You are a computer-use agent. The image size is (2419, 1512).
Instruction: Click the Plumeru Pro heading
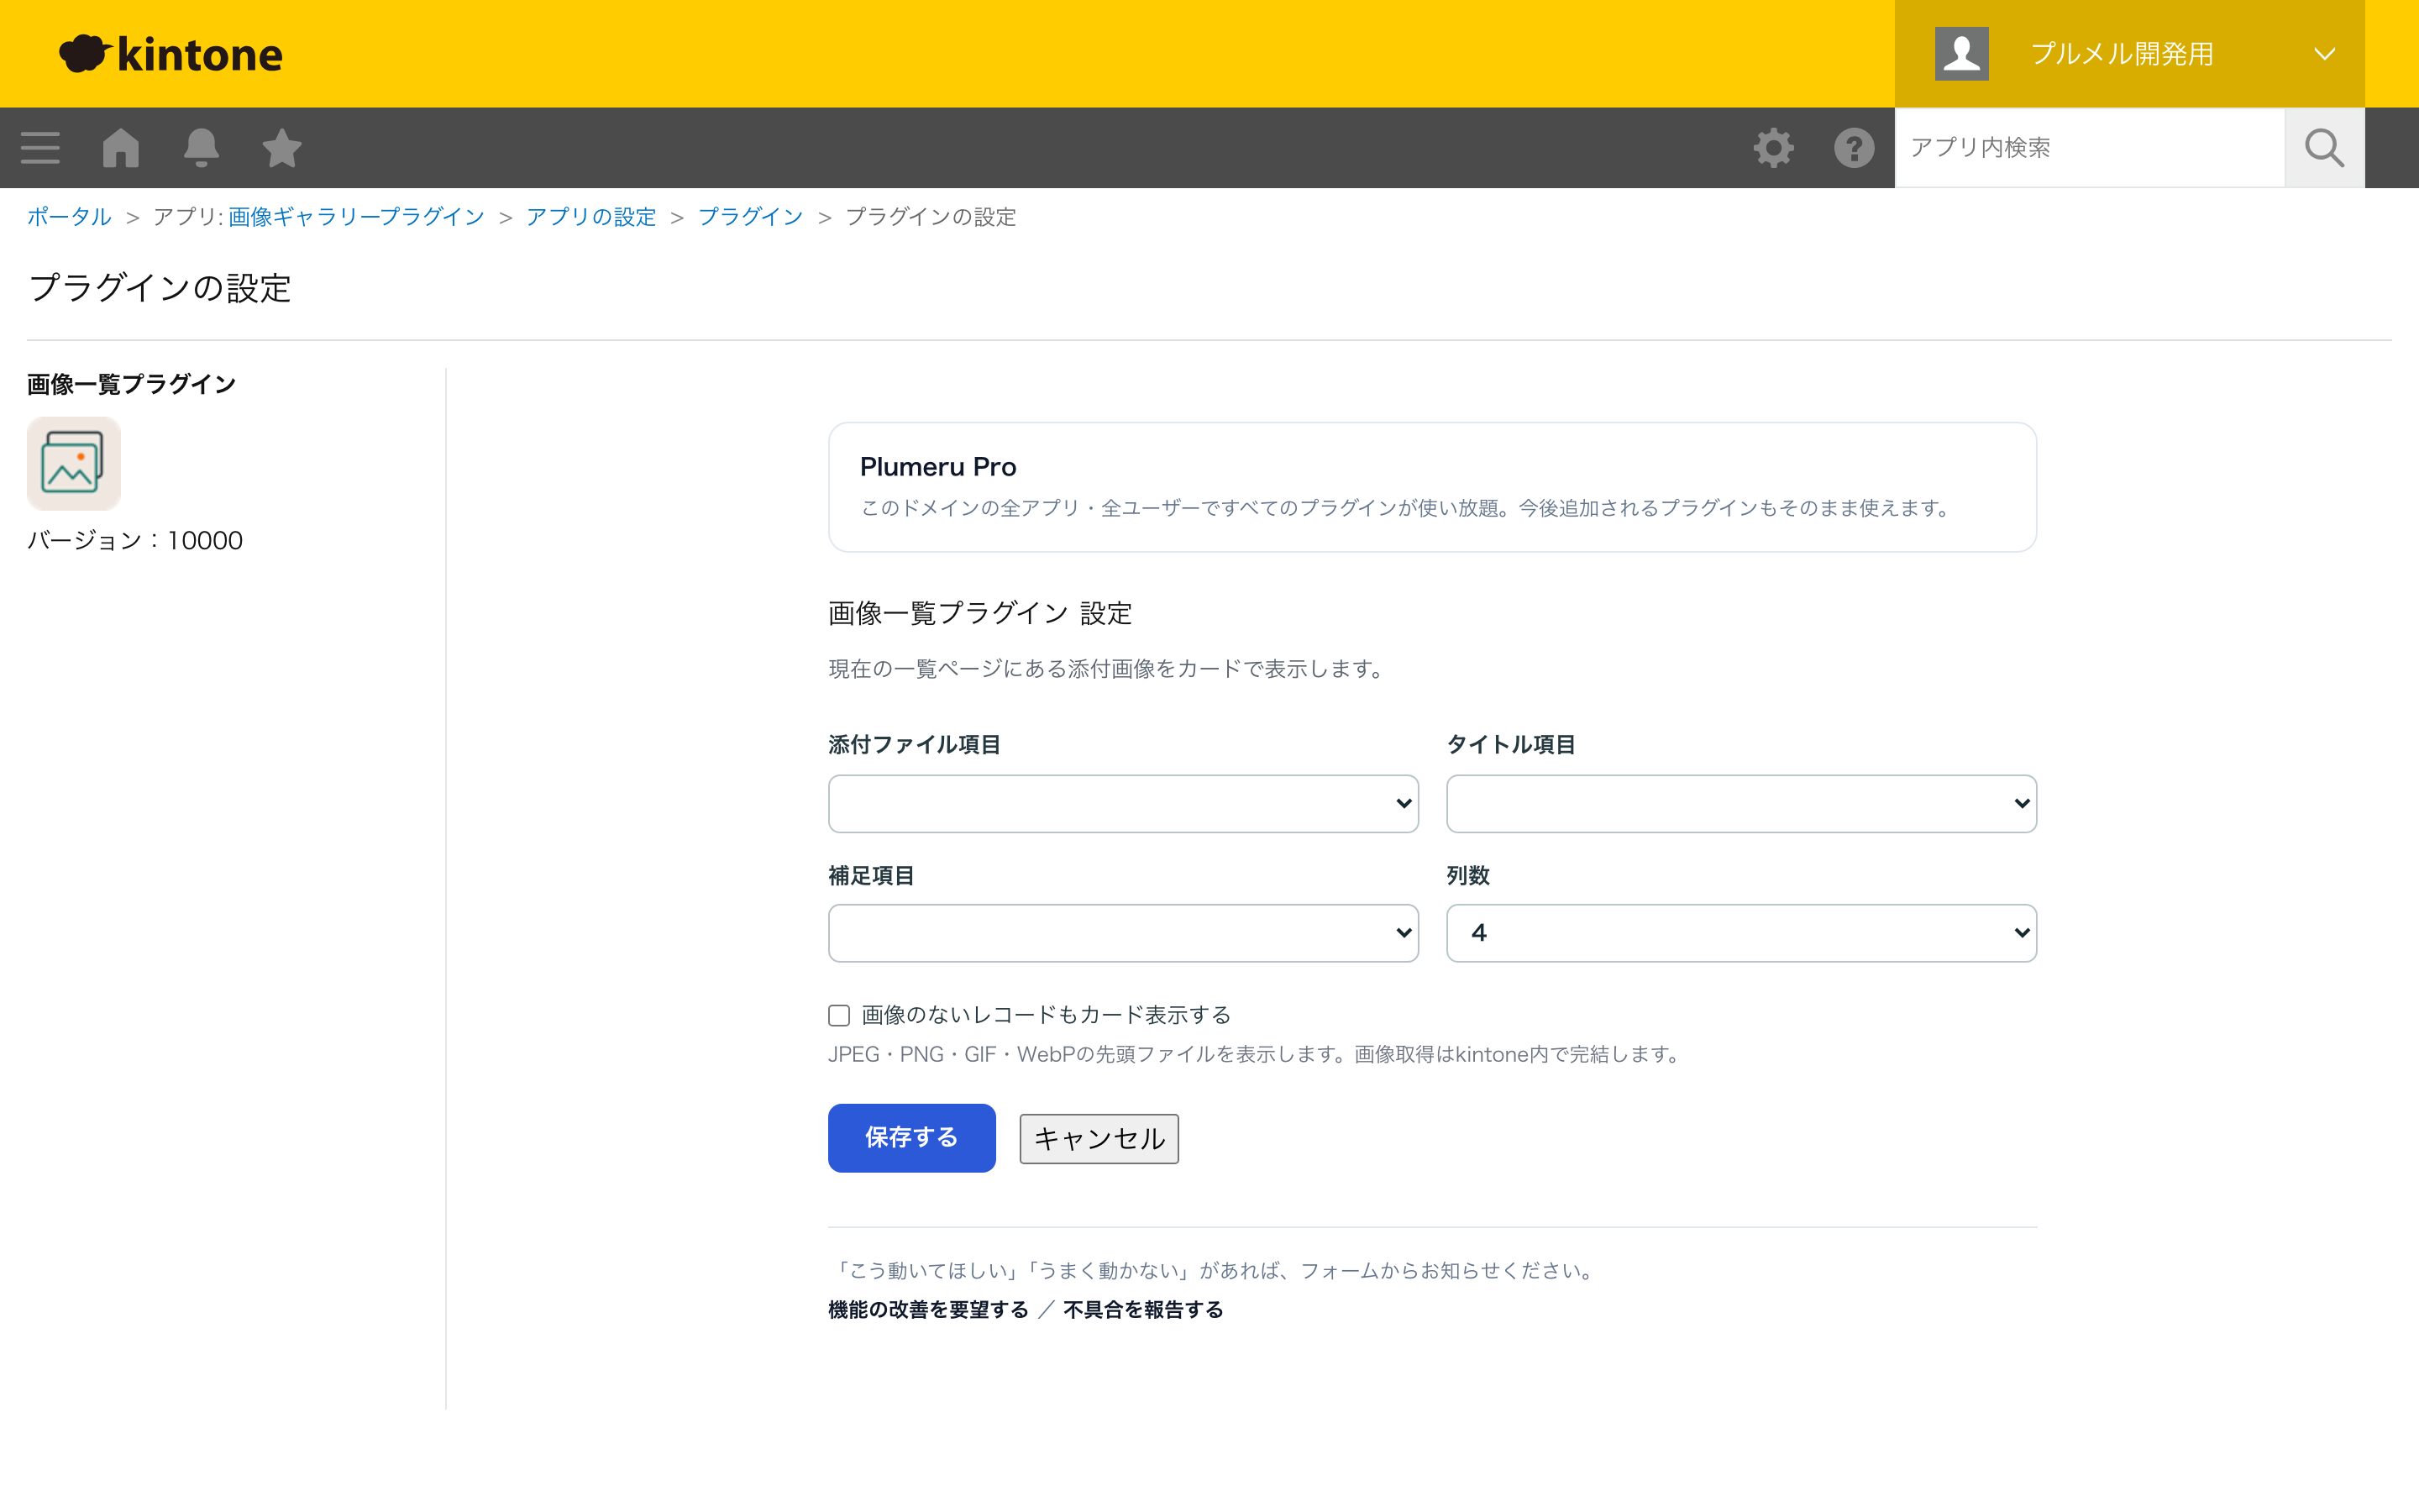937,467
